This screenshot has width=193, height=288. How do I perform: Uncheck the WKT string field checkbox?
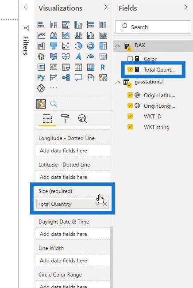click(130, 127)
